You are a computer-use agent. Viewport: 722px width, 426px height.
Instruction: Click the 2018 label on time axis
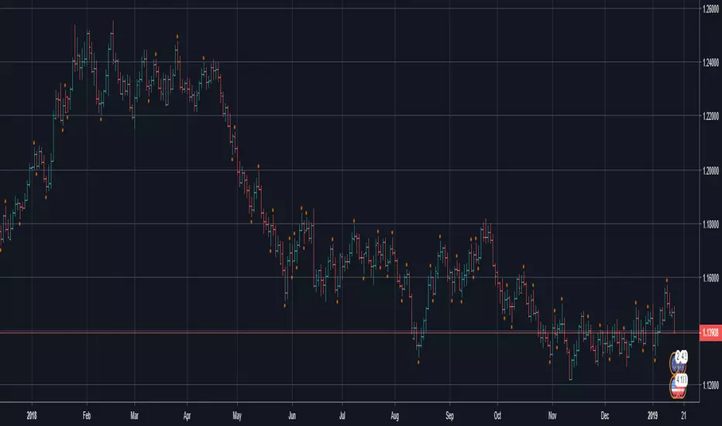(32, 415)
